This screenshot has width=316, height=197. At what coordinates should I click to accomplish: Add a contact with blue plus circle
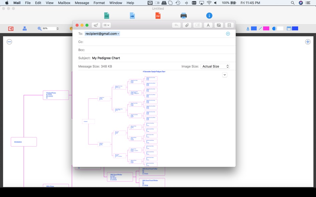pyautogui.click(x=228, y=34)
